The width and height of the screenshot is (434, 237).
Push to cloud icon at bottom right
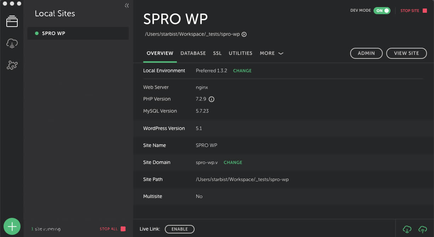(x=423, y=229)
